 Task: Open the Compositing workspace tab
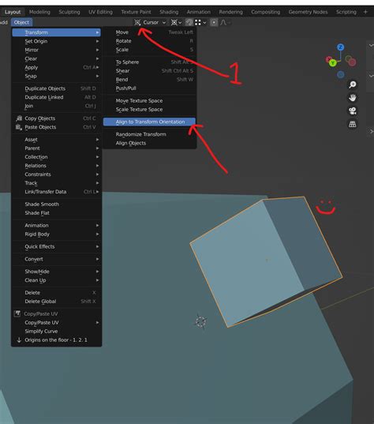[x=265, y=12]
